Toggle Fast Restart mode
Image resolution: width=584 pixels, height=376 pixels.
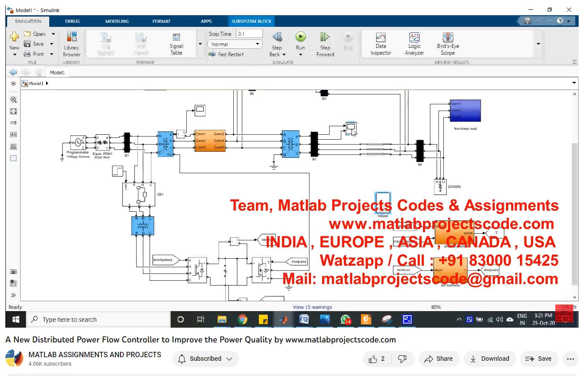(x=227, y=54)
